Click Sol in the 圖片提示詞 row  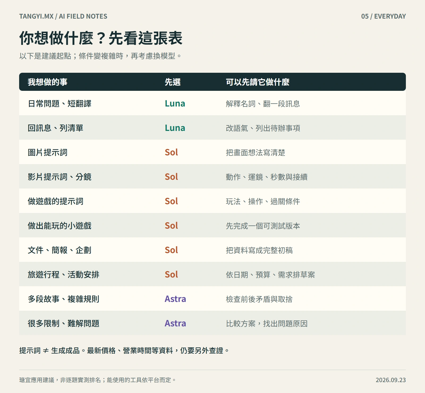coord(171,152)
